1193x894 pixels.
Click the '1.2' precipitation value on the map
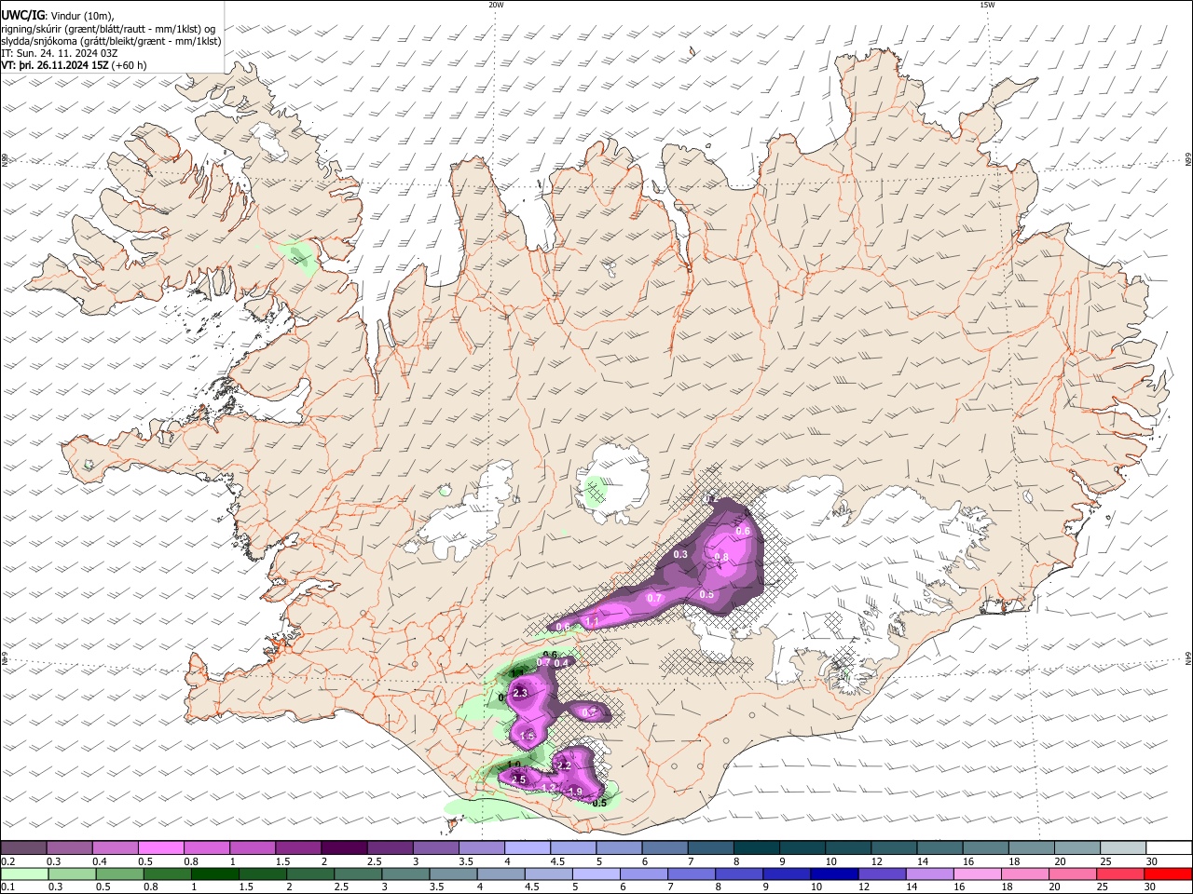tap(548, 788)
